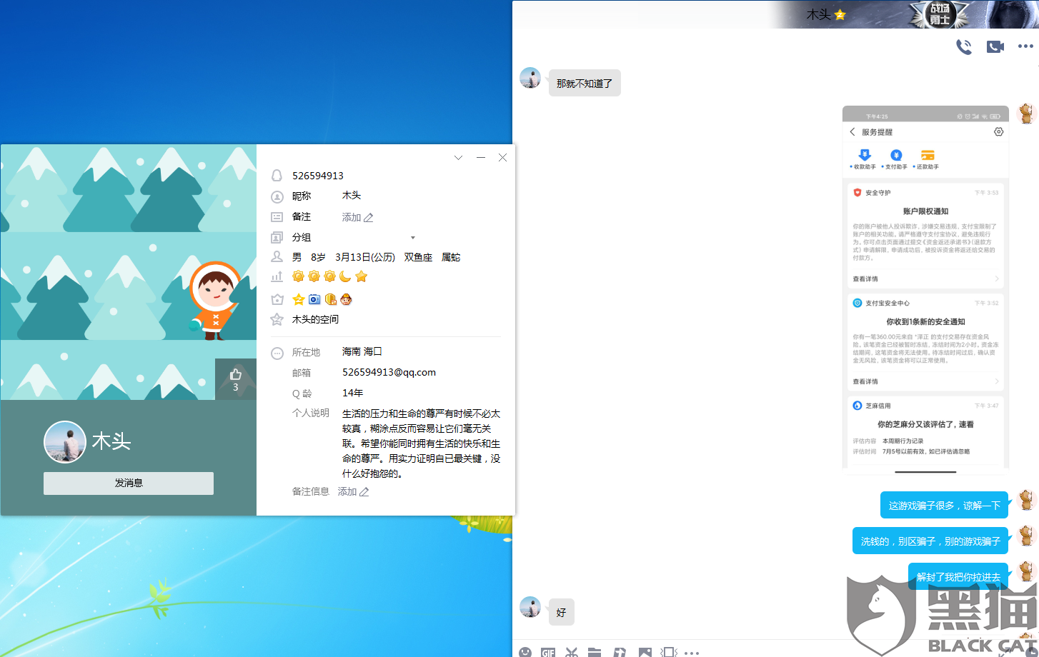This screenshot has width=1039, height=657.
Task: Open the GIF sticker picker
Action: click(548, 652)
